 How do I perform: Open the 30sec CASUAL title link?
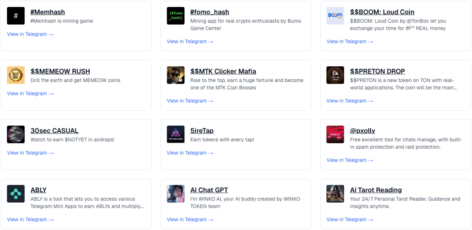[54, 131]
